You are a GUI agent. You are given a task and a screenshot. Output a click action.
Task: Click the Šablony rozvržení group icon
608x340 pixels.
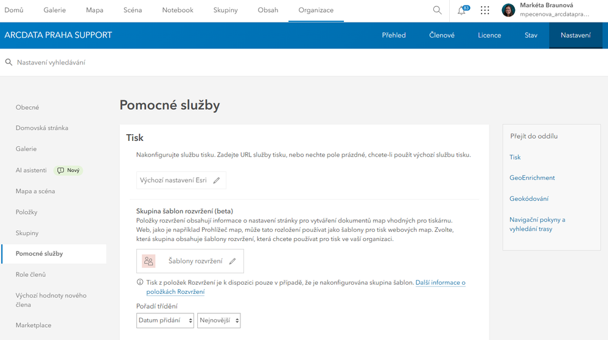click(149, 261)
